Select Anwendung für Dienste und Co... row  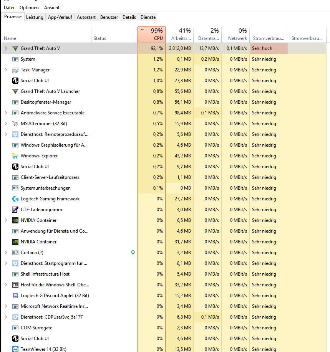pyautogui.click(x=164, y=231)
